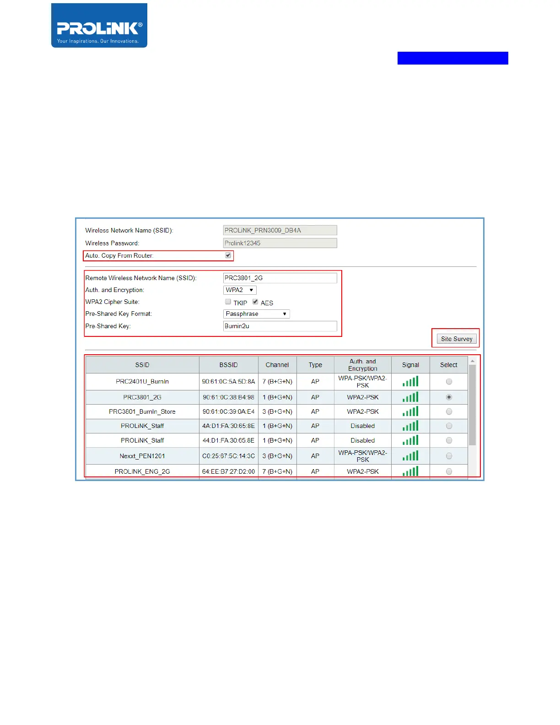Viewport: 560px width, 725px height.
Task: Click the WPA2 Cipher Suite label
Action: 113,302
